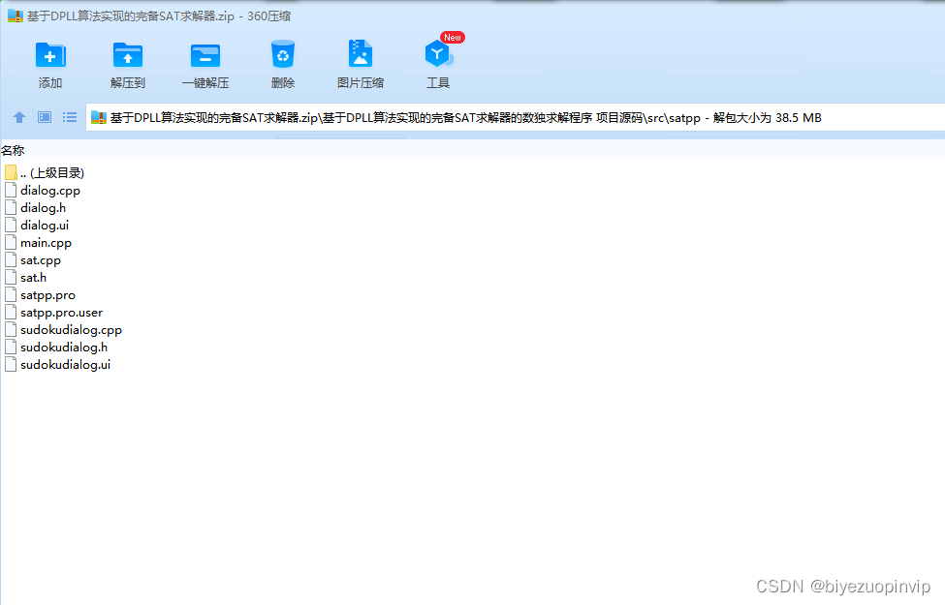
Task: Toggle list view mode
Action: 69,117
